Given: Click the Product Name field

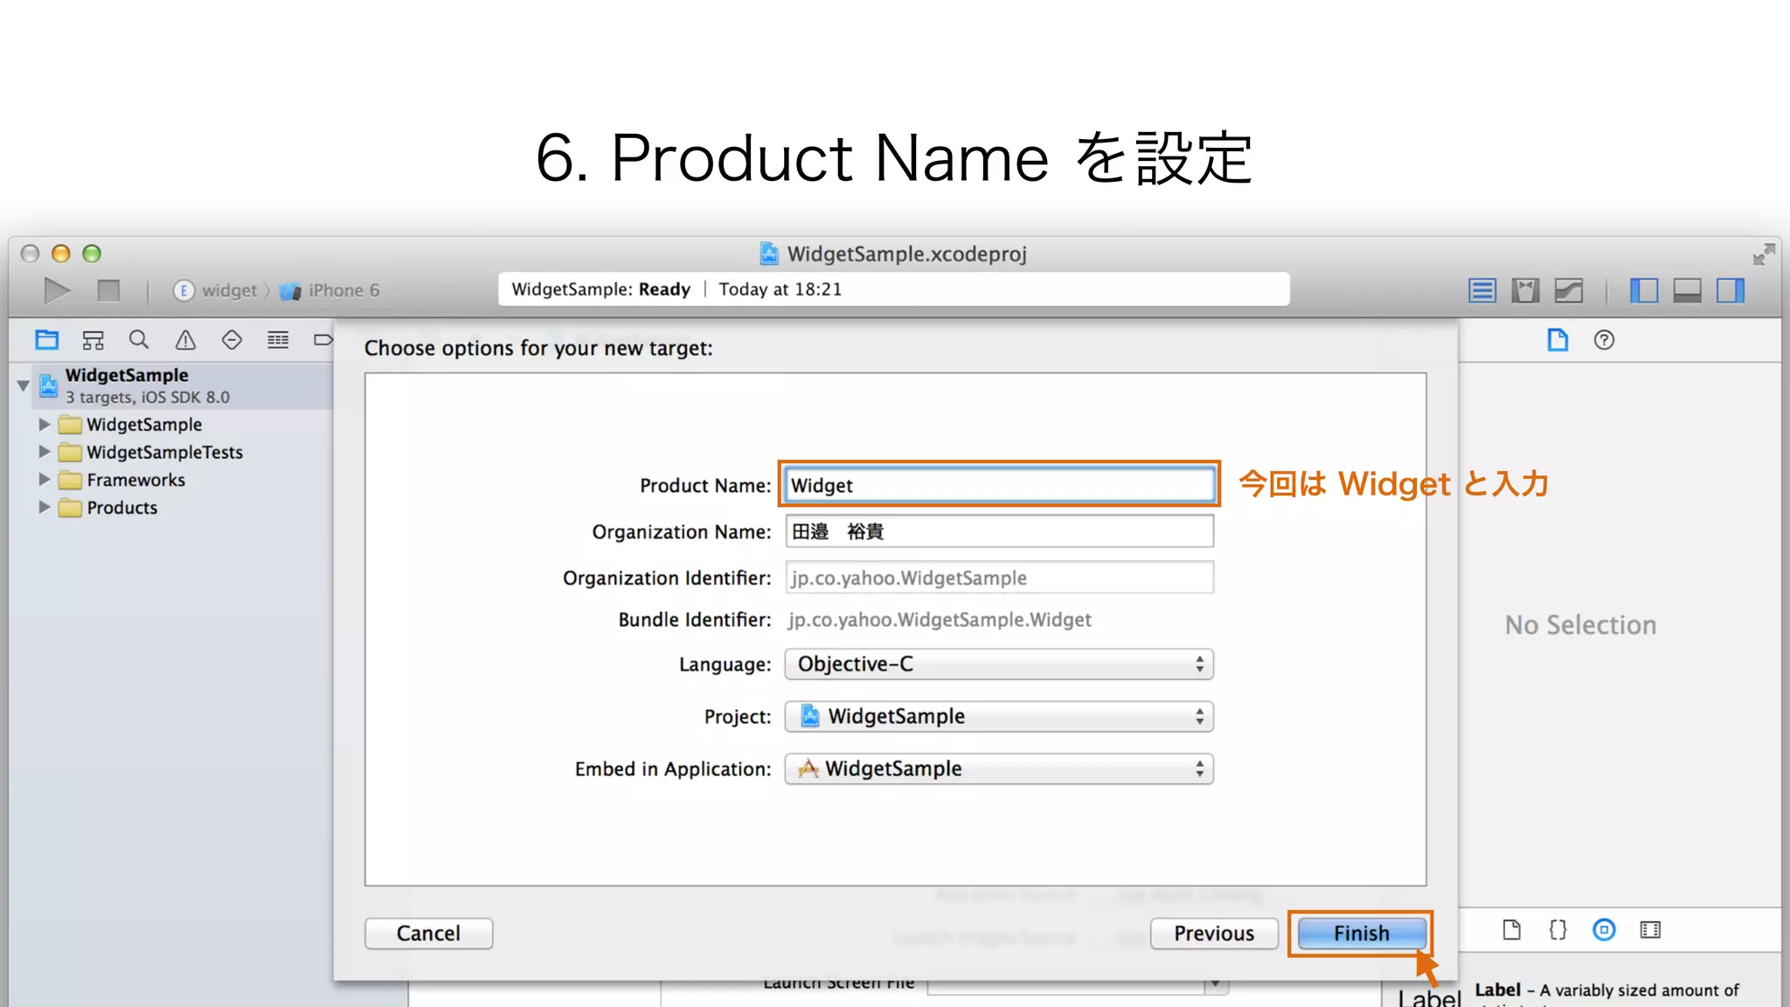Looking at the screenshot, I should click(x=999, y=485).
